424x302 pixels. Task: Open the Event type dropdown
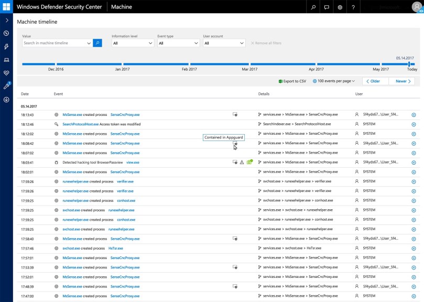coord(178,43)
